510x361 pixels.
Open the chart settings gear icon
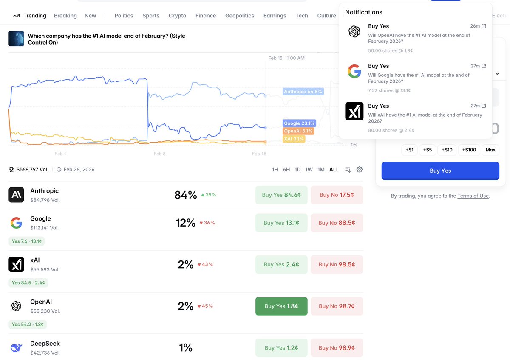360,169
